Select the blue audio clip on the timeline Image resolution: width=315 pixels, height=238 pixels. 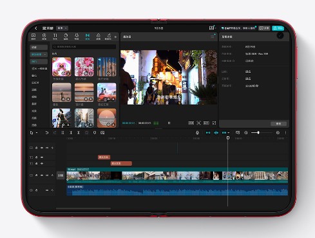(x=177, y=190)
